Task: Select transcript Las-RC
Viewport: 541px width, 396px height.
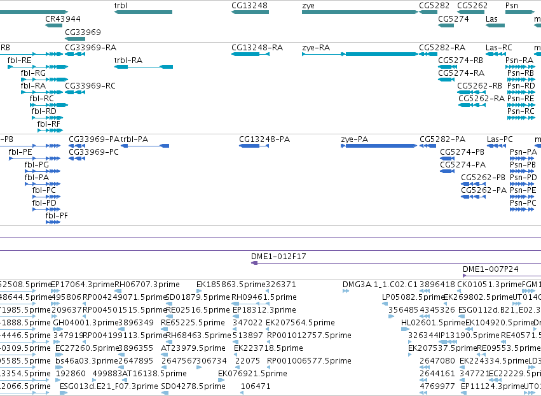Action: 496,54
